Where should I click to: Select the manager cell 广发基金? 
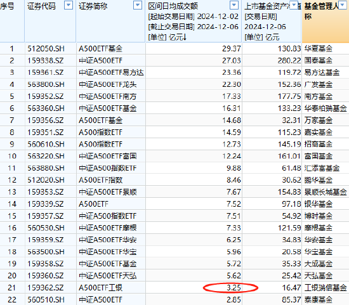coord(319,84)
